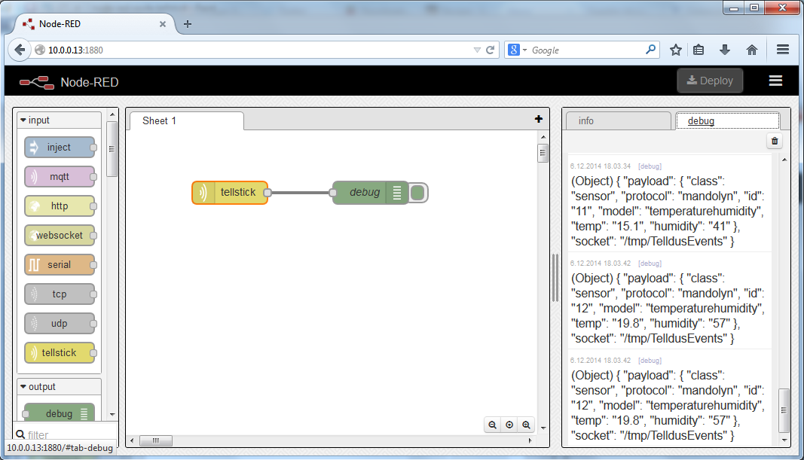804x460 pixels.
Task: Select the http input node
Action: click(x=59, y=206)
